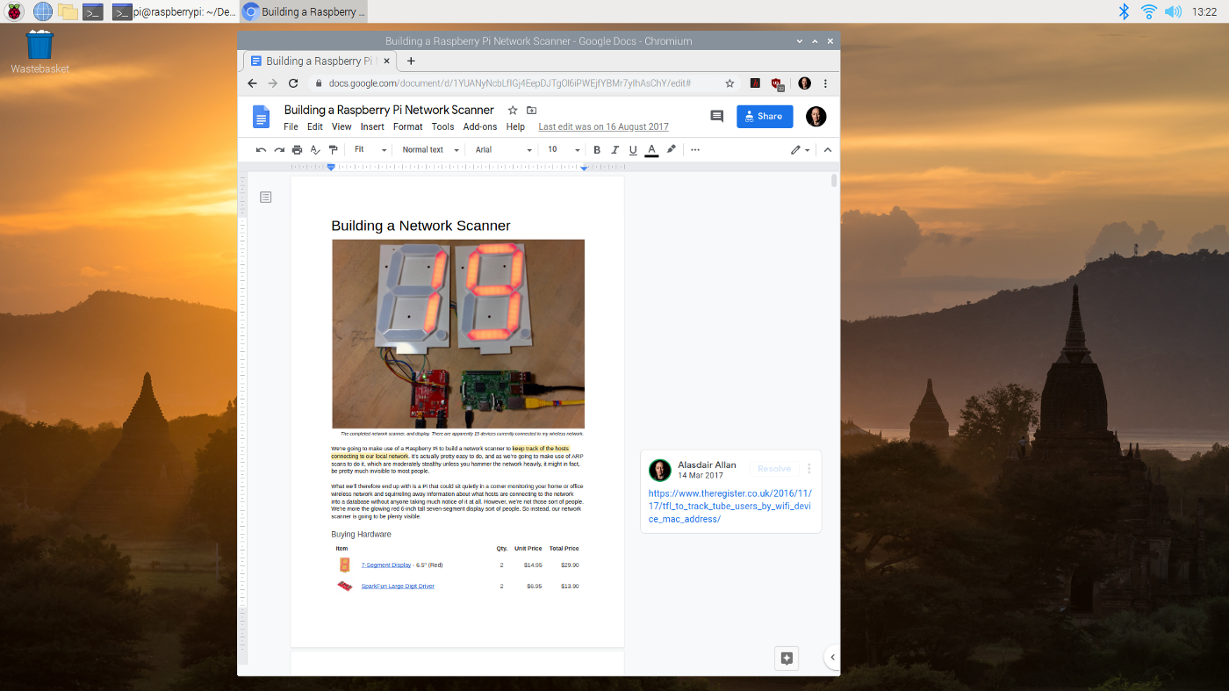This screenshot has width=1229, height=691.
Task: Toggle underline formatting
Action: [633, 150]
